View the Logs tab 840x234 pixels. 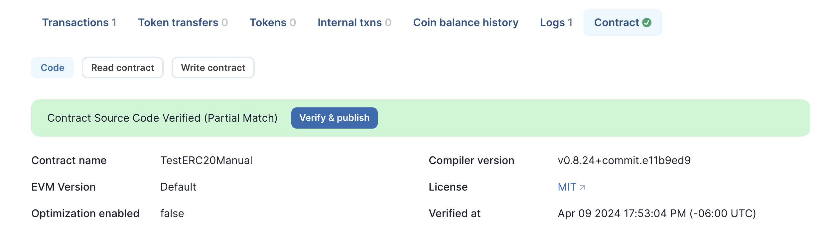click(556, 23)
